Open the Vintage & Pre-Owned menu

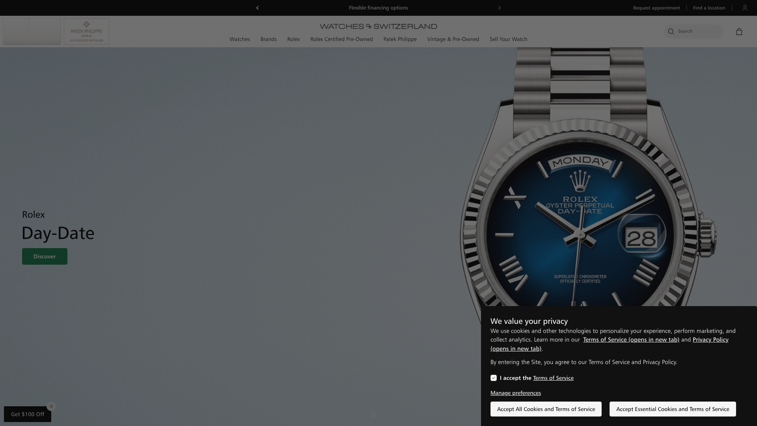click(x=453, y=39)
